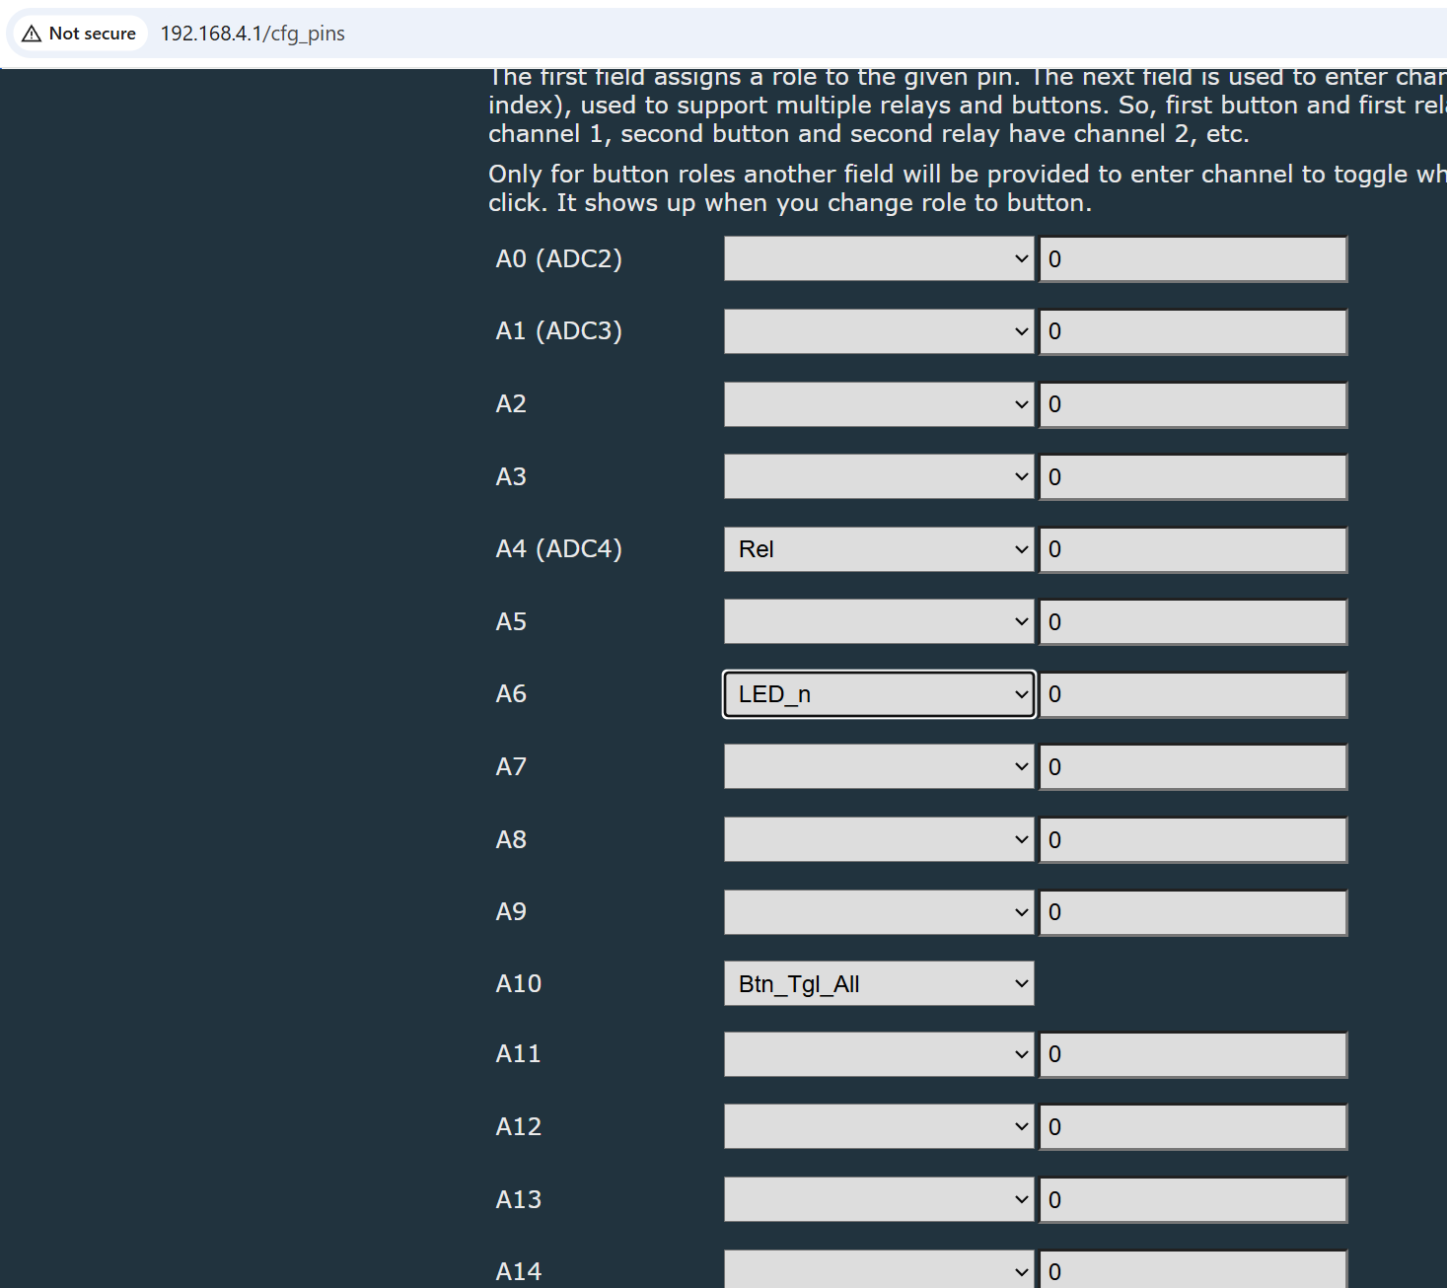1447x1288 pixels.
Task: Open role dropdown for pin A9
Action: pyautogui.click(x=879, y=912)
